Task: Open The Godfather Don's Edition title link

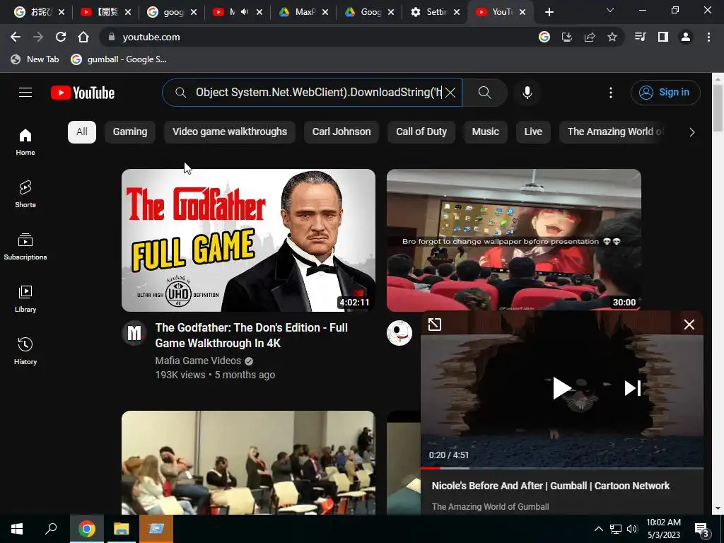Action: point(252,335)
